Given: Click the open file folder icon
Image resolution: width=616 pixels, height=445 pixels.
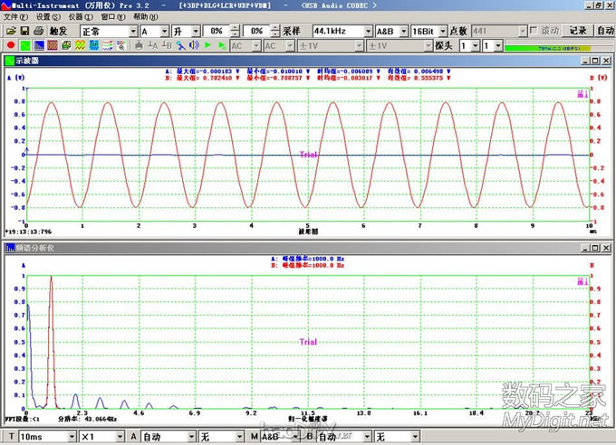Looking at the screenshot, I should pos(9,31).
